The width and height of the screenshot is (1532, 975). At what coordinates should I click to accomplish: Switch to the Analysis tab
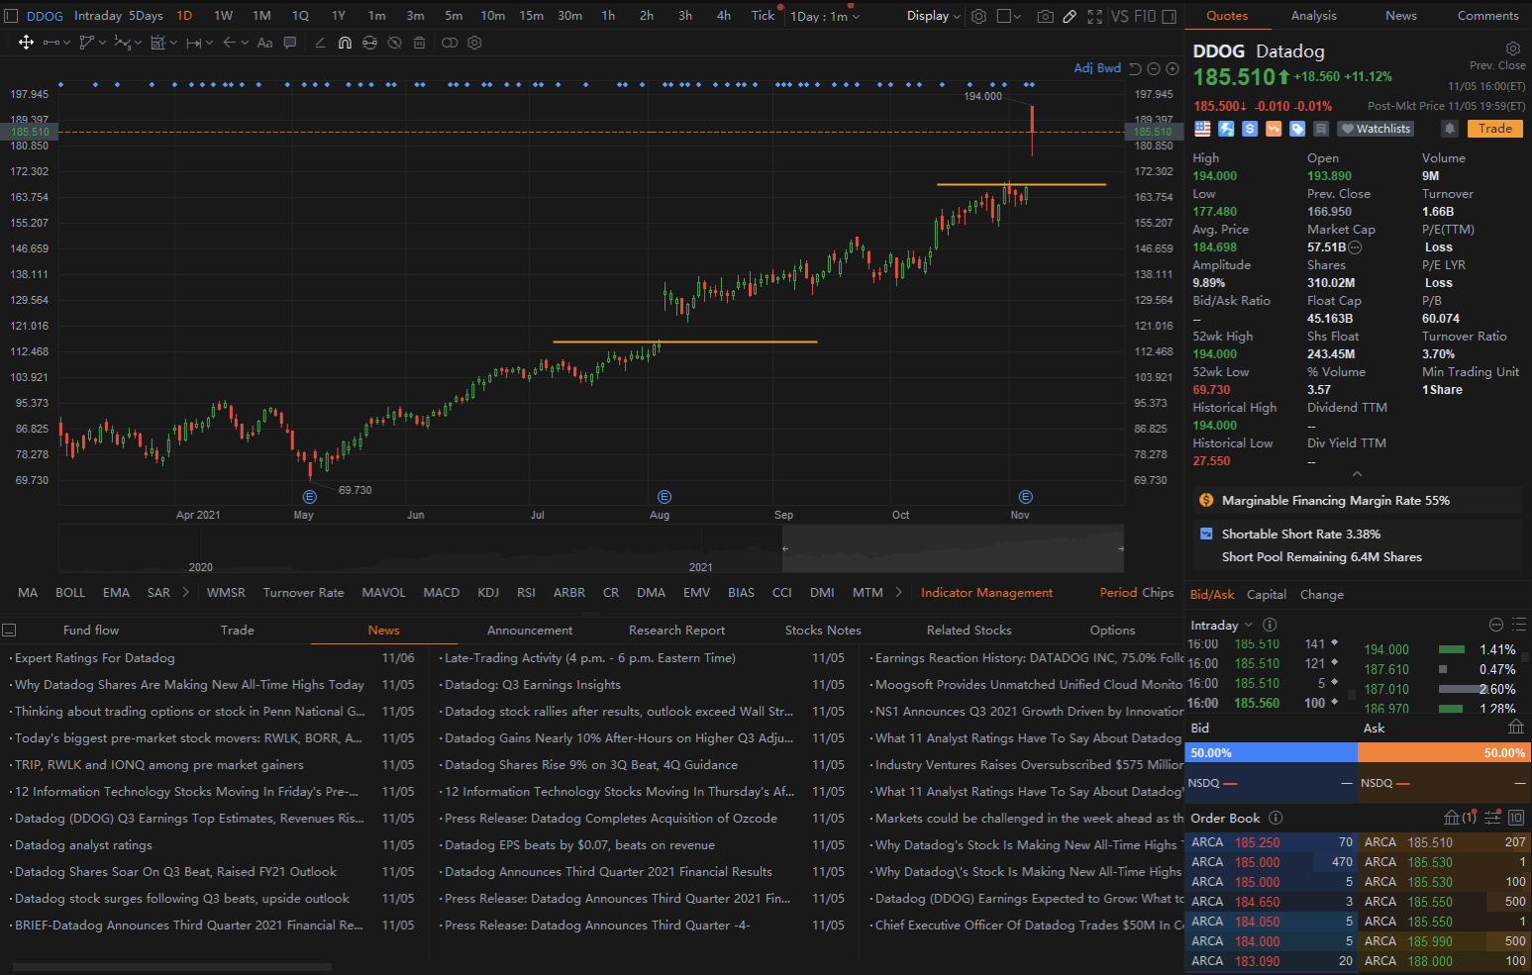1314,16
